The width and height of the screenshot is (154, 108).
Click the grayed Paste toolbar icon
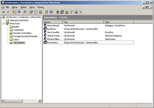(25, 12)
